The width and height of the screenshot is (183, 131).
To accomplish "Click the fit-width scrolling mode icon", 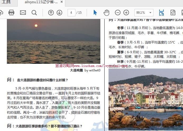I will (x=161, y=12).
